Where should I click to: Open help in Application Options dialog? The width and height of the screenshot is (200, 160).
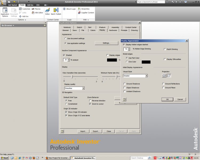(x=62, y=131)
